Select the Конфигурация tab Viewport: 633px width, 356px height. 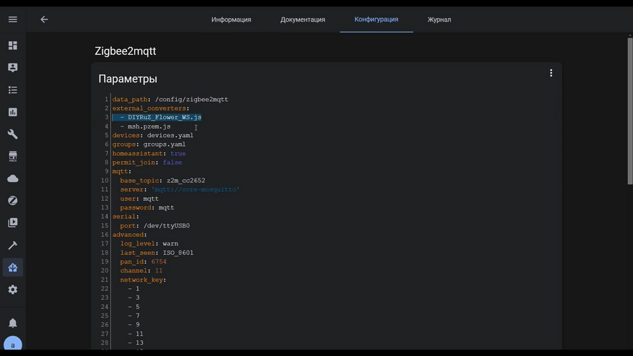point(376,19)
